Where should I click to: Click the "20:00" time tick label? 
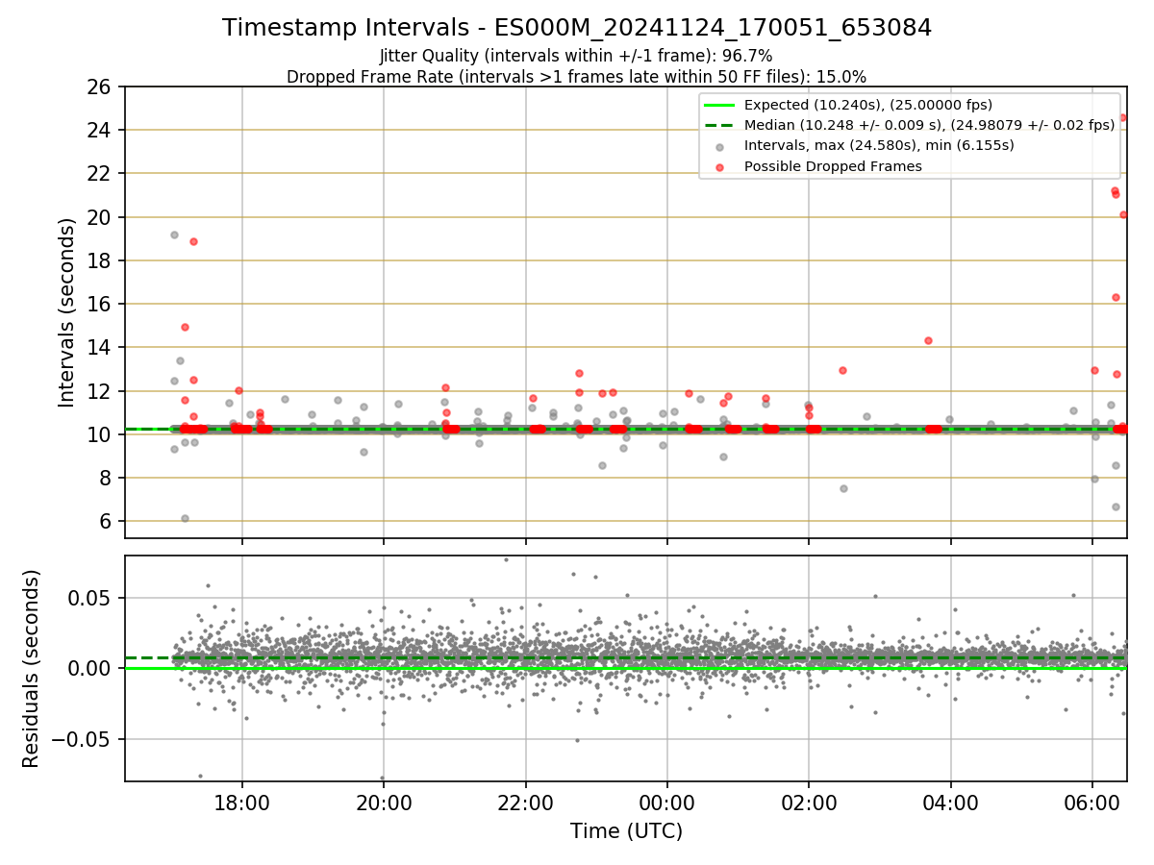pos(384,802)
